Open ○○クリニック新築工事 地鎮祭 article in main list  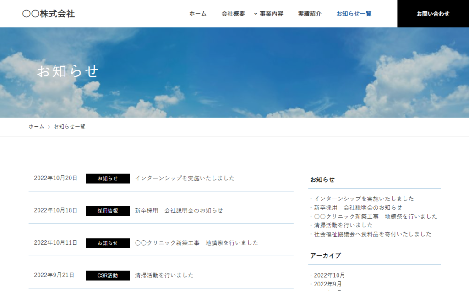click(x=196, y=243)
